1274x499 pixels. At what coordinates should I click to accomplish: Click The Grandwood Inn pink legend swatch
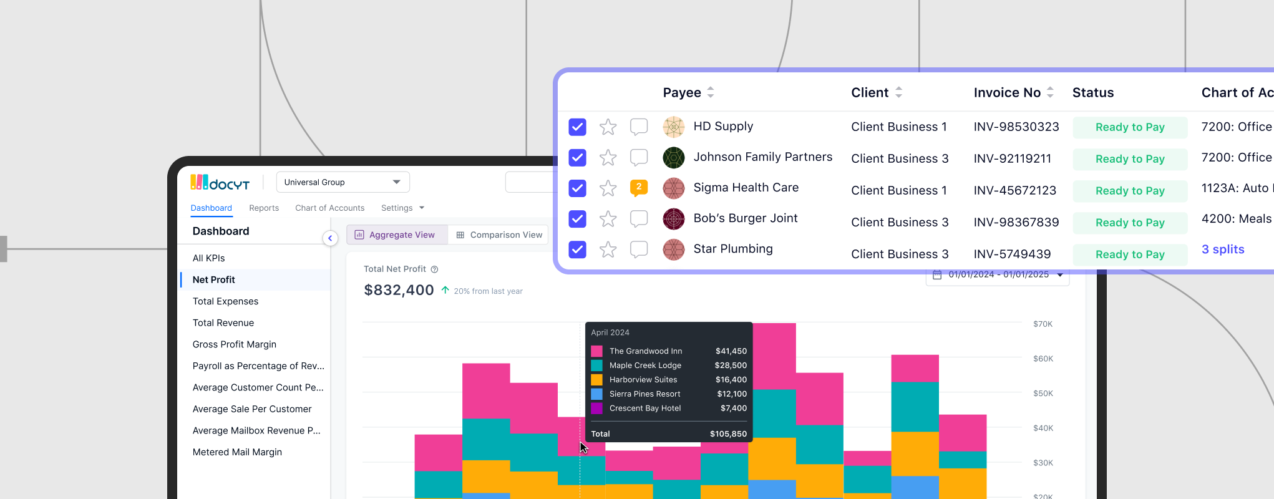pyautogui.click(x=596, y=351)
